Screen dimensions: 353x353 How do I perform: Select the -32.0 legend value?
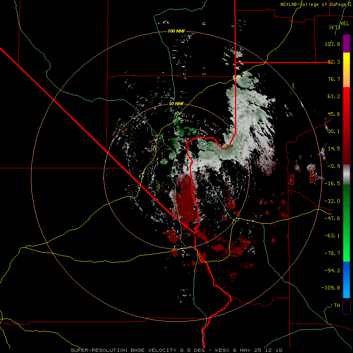[332, 201]
